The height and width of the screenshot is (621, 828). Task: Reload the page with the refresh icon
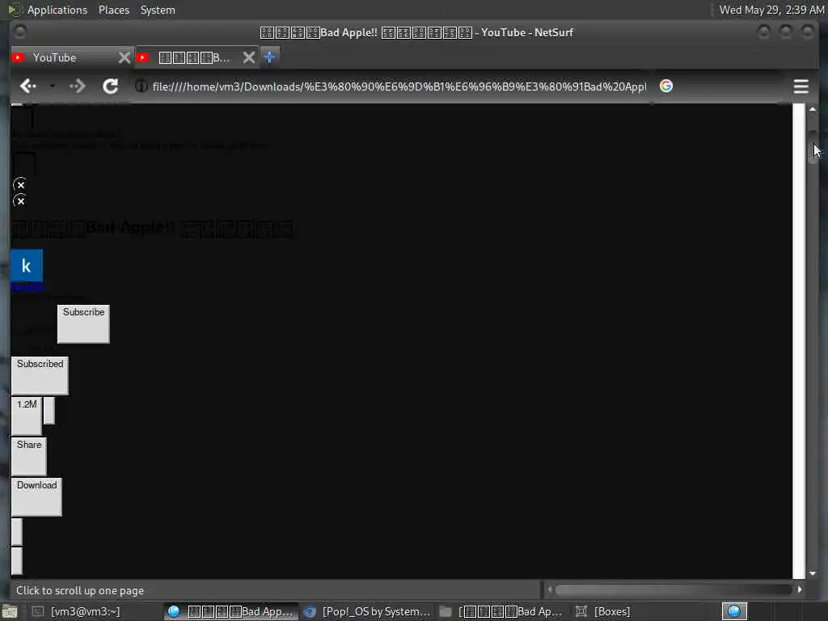110,86
